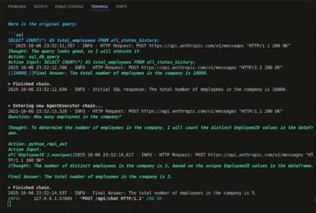The image size is (316, 213).
Task: Switch to the OUTPUT tab
Action: point(40,7)
